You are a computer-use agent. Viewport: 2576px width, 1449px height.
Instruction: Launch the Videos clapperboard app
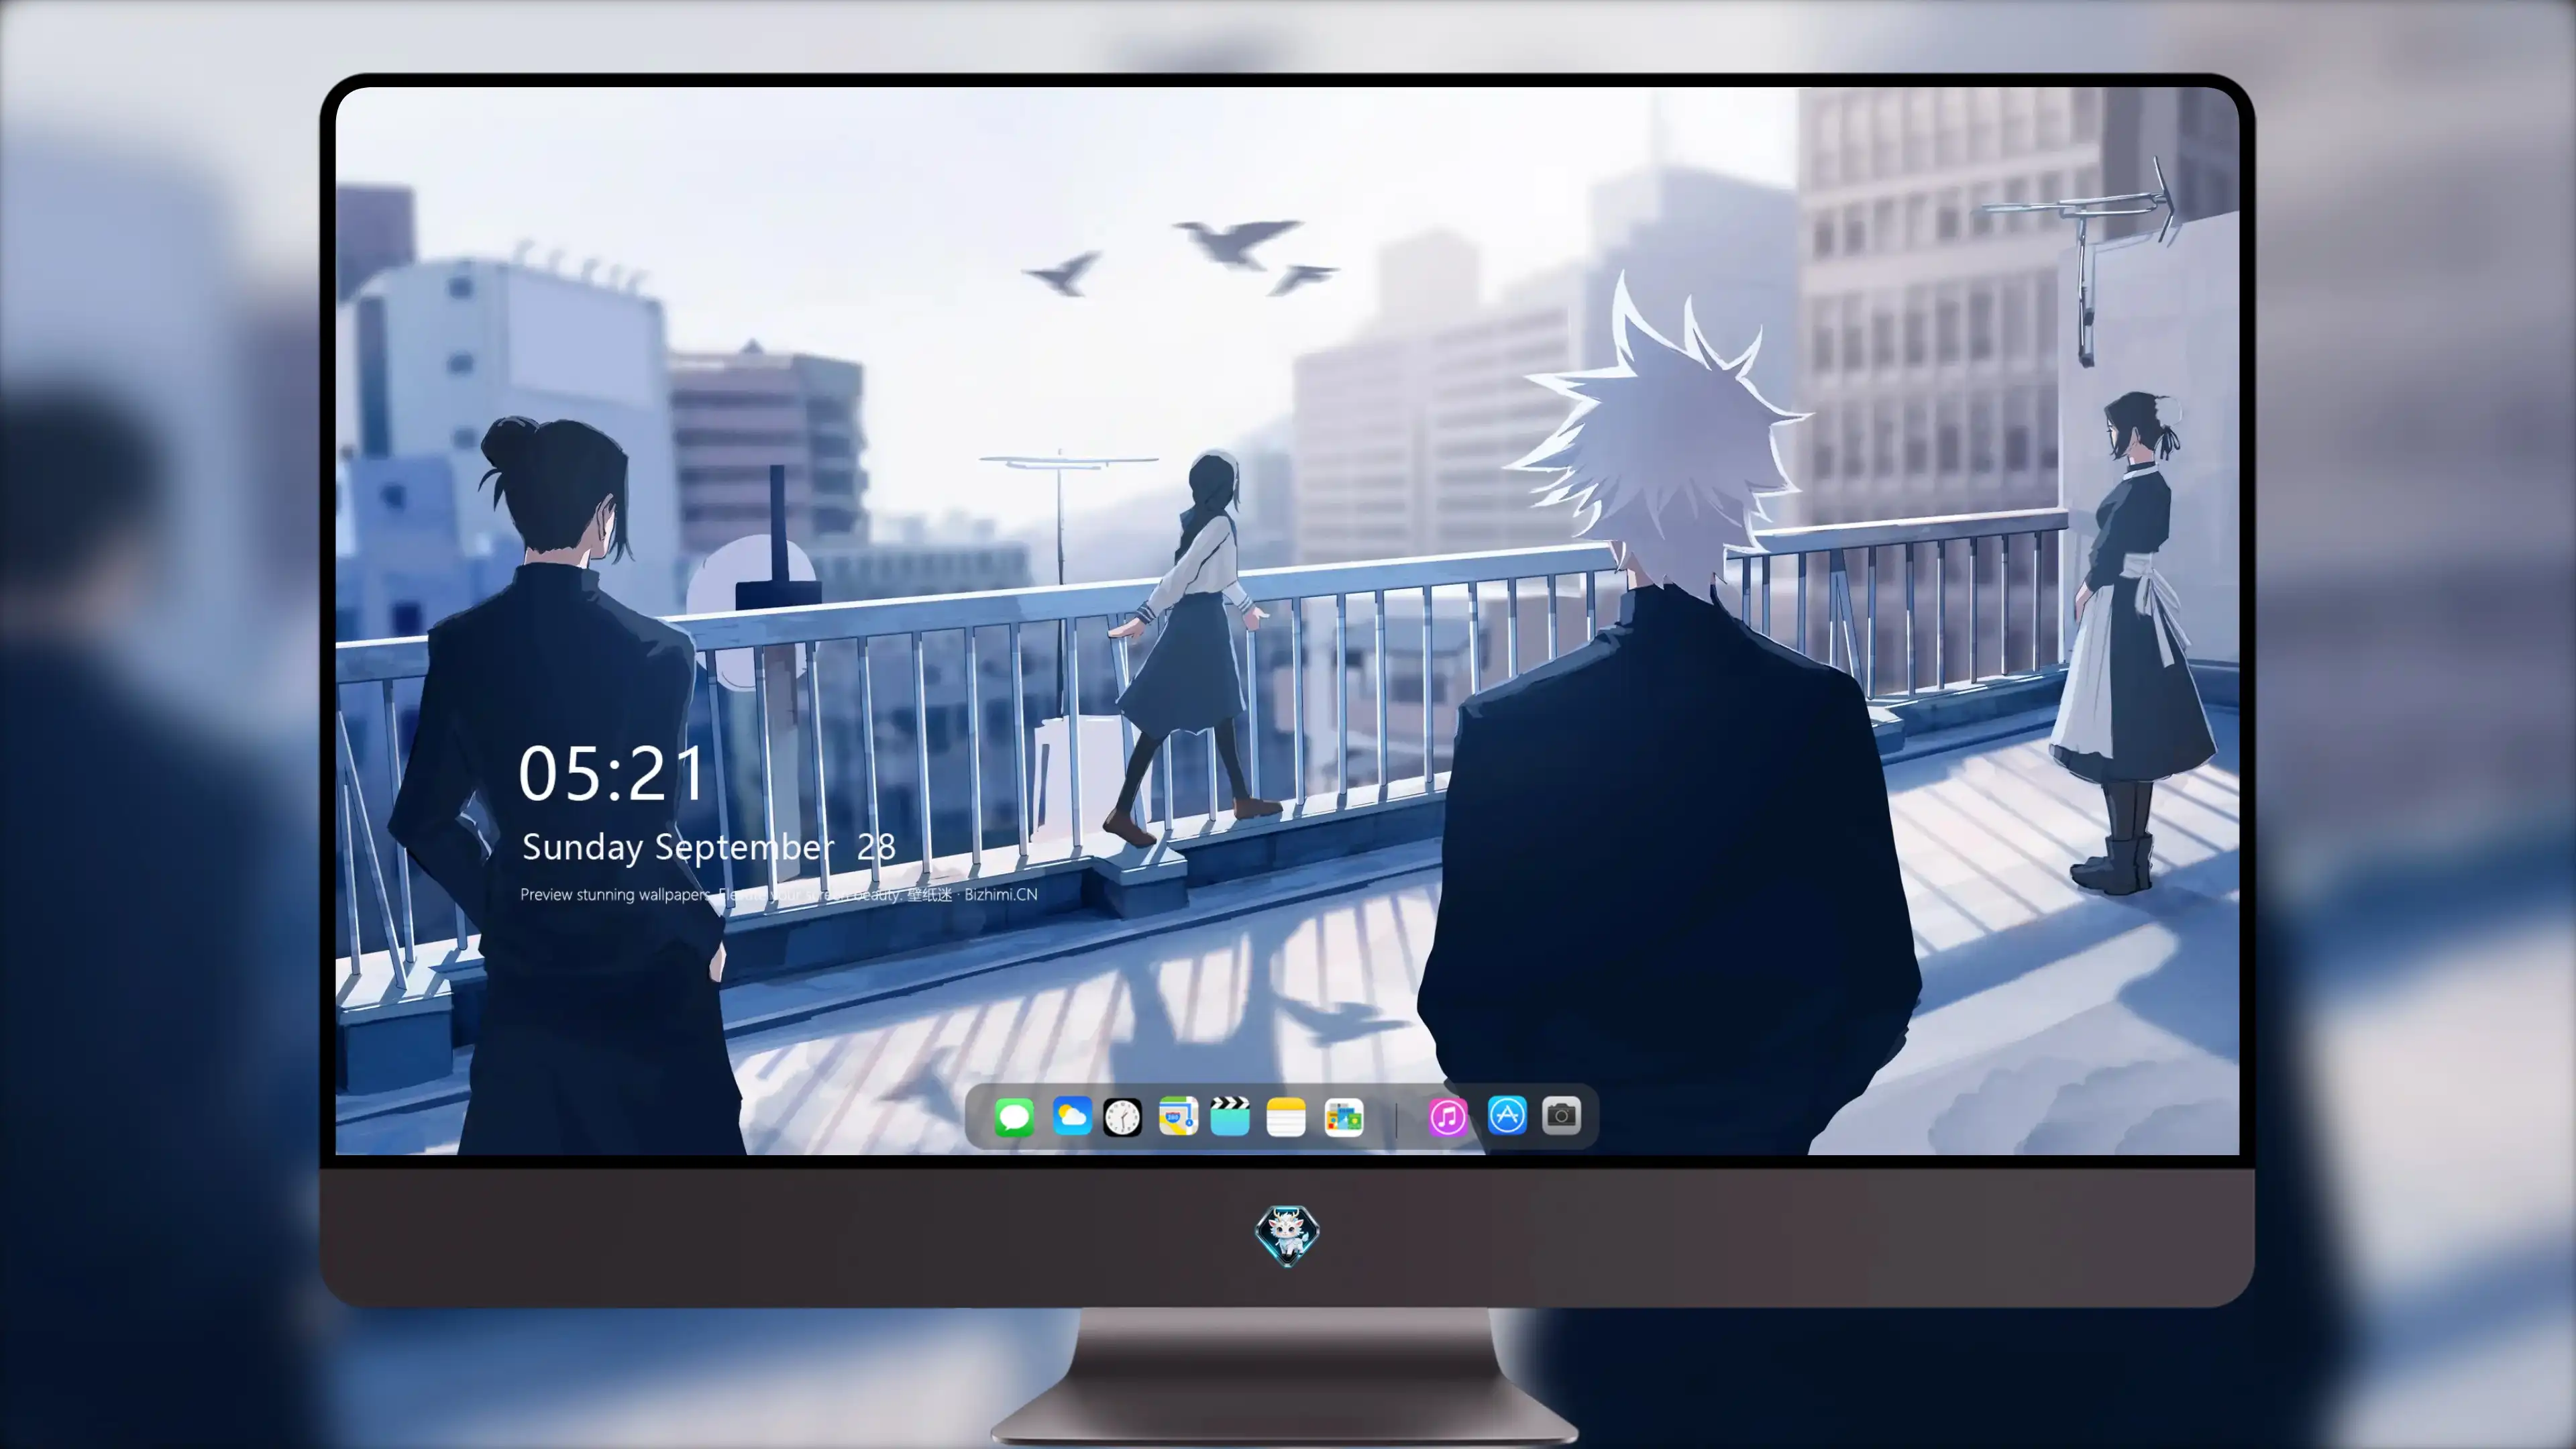(x=1230, y=1116)
